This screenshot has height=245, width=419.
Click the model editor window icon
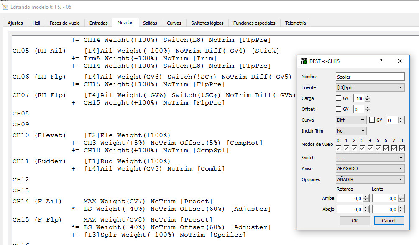tap(5, 7)
